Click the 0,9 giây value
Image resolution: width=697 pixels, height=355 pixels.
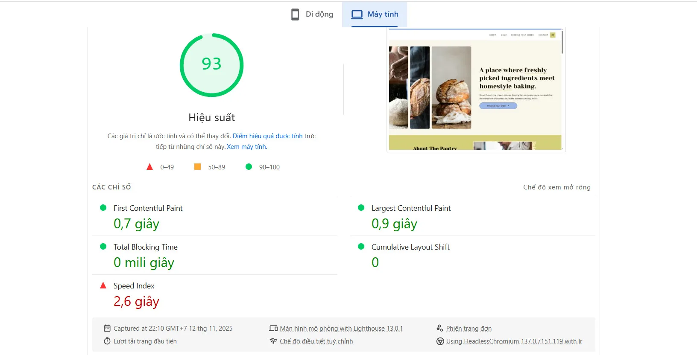click(395, 224)
